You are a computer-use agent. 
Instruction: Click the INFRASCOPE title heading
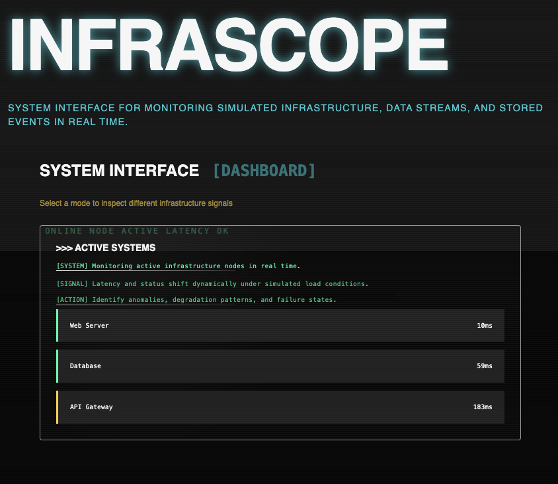coord(229,44)
